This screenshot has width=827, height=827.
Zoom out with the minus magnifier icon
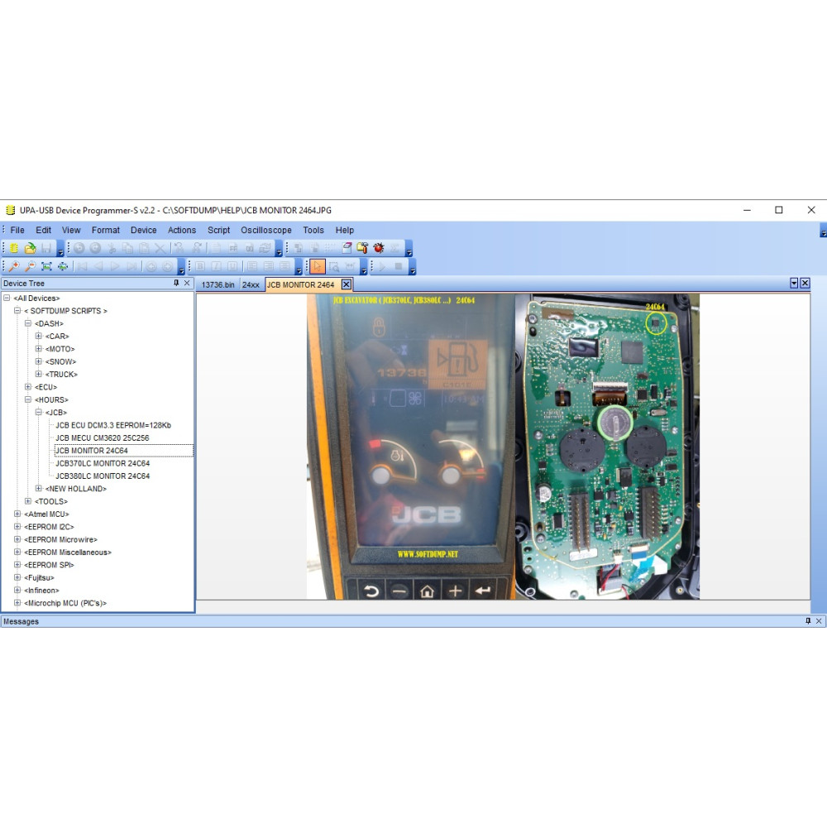(x=30, y=266)
